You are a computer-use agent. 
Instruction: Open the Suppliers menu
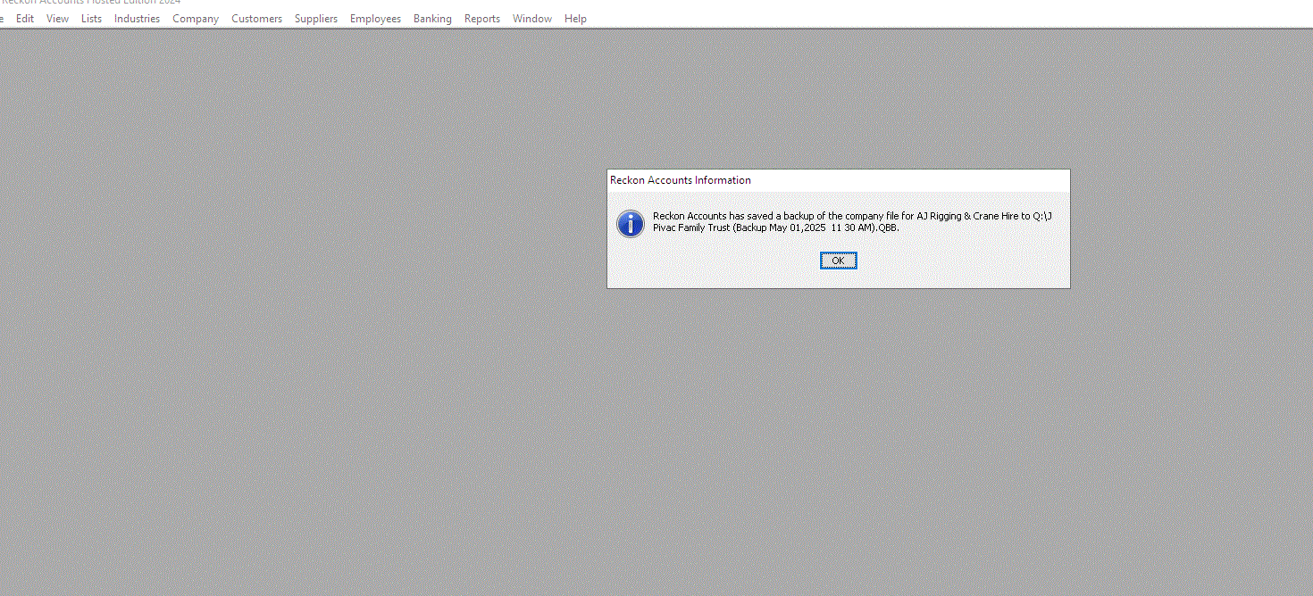coord(316,19)
